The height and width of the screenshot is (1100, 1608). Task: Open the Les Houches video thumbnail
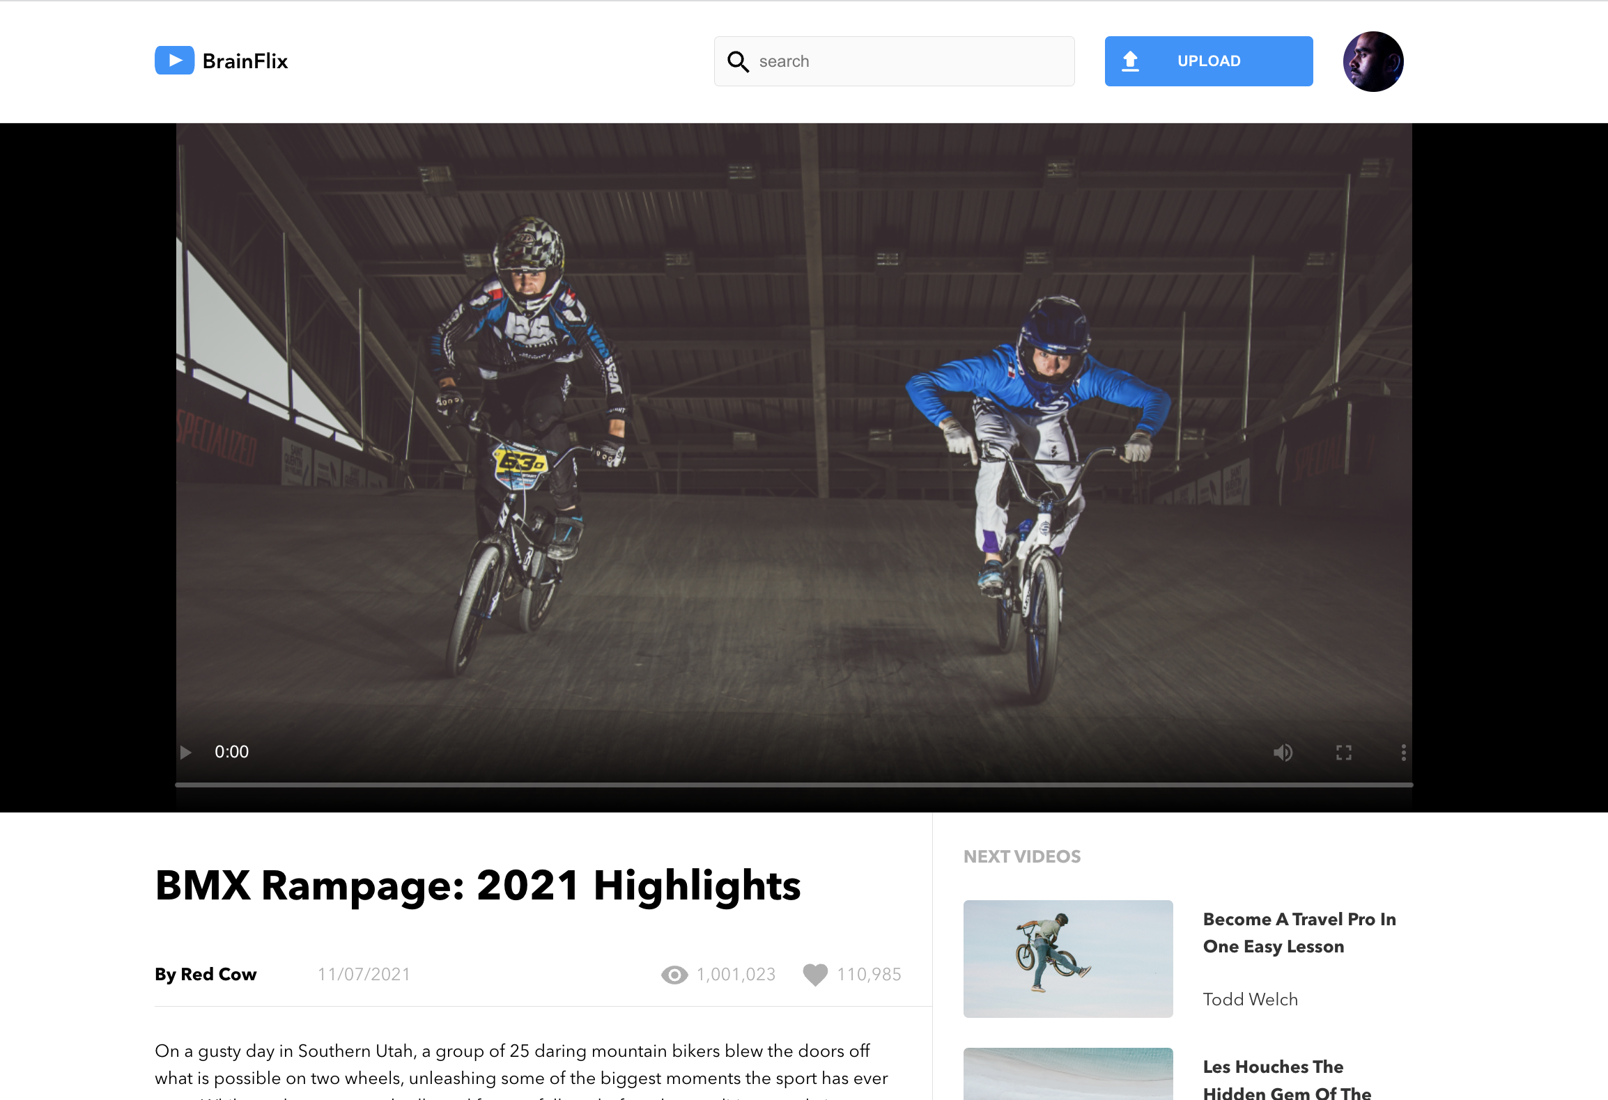[x=1068, y=1074]
